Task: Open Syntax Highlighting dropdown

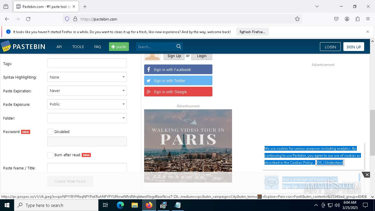Action: [87, 77]
